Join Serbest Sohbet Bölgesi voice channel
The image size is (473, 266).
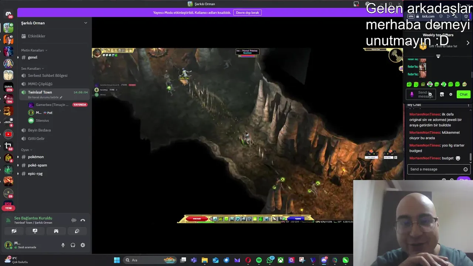click(54, 75)
